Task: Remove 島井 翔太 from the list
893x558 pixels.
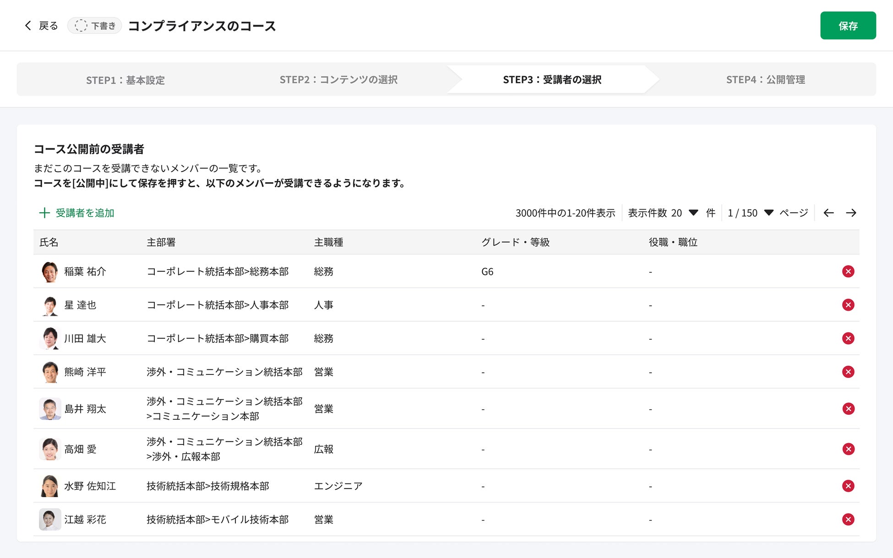Action: click(848, 409)
